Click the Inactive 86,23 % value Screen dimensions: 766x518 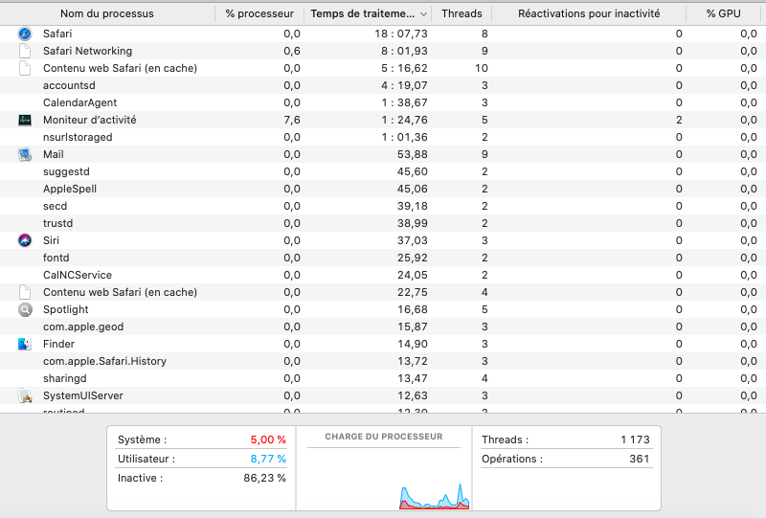[x=265, y=478]
